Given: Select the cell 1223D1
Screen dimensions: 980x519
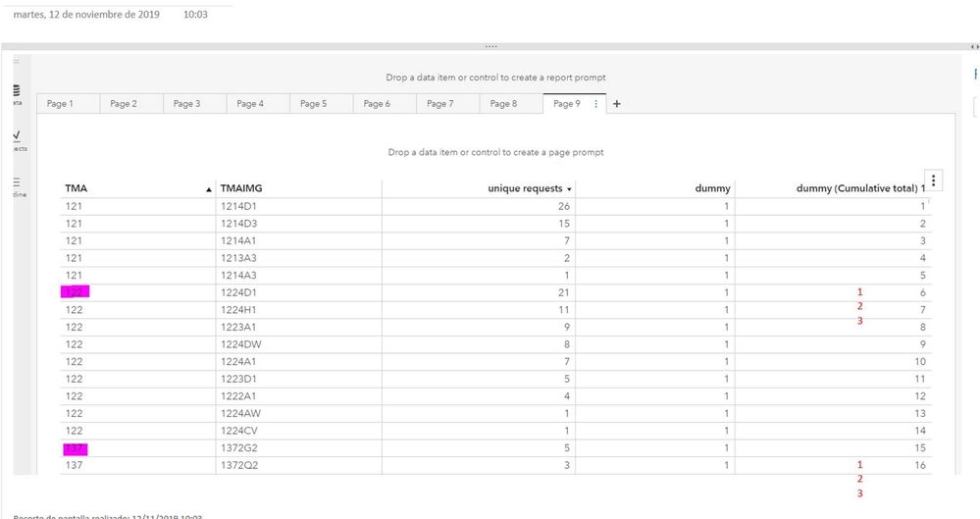Looking at the screenshot, I should point(238,379).
